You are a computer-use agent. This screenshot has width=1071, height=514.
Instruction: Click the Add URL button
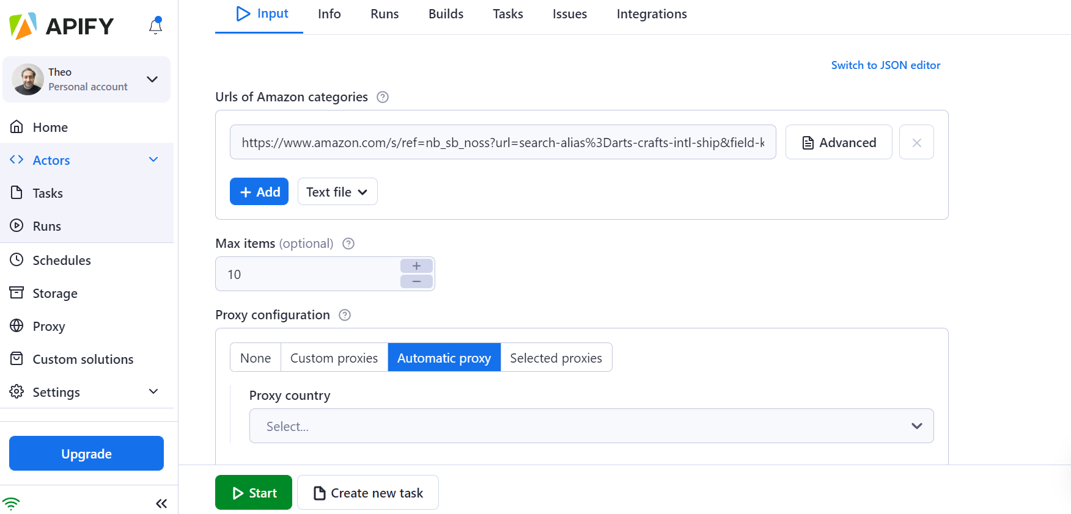click(259, 192)
